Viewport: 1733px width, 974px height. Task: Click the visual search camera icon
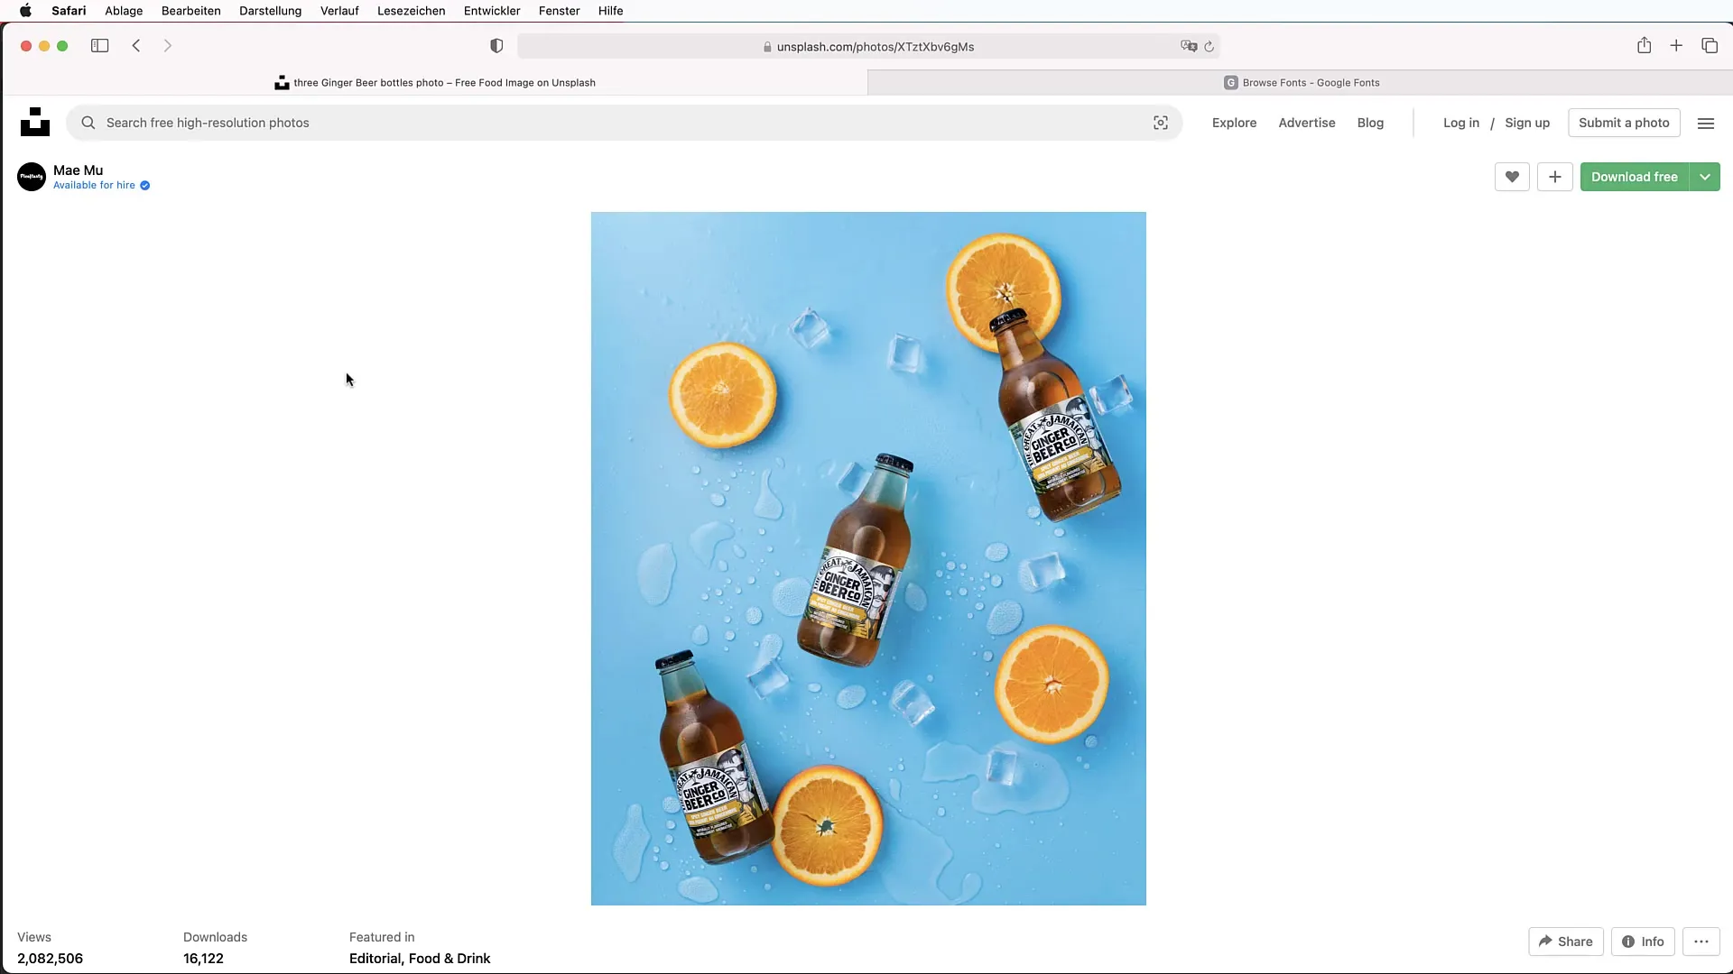click(x=1161, y=123)
